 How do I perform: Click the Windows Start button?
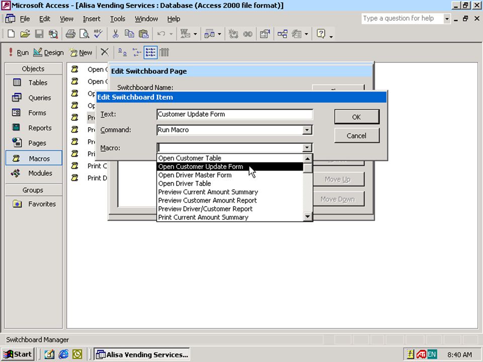coord(18,354)
